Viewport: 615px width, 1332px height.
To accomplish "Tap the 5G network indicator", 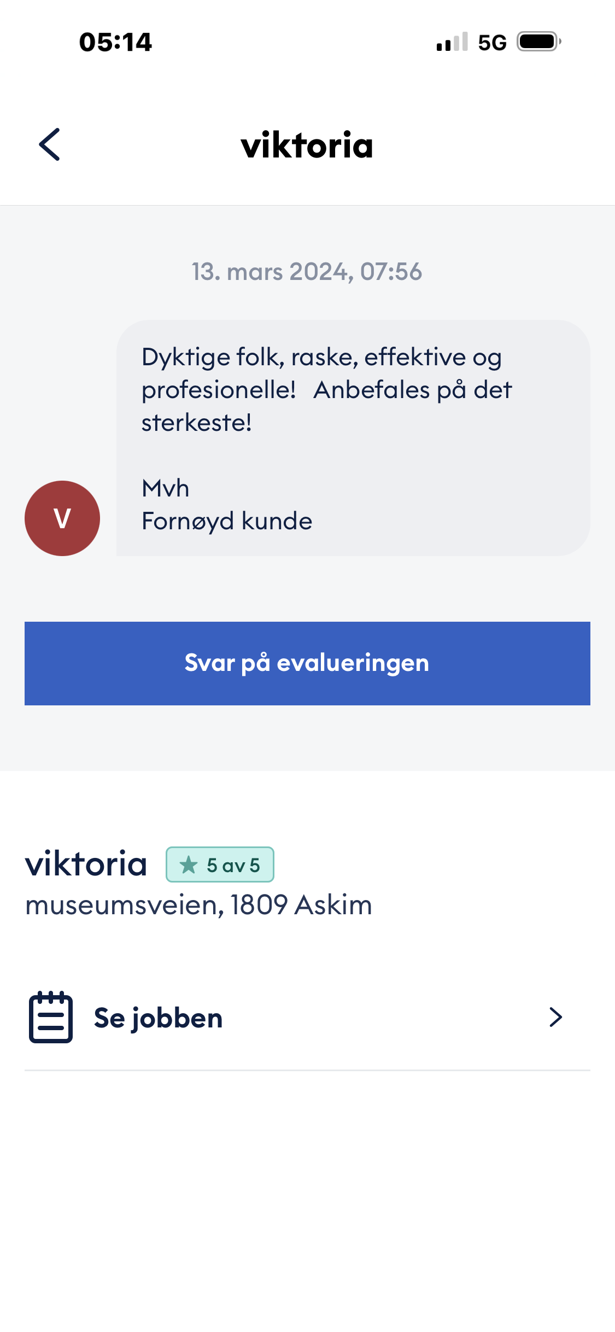I will pyautogui.click(x=492, y=43).
